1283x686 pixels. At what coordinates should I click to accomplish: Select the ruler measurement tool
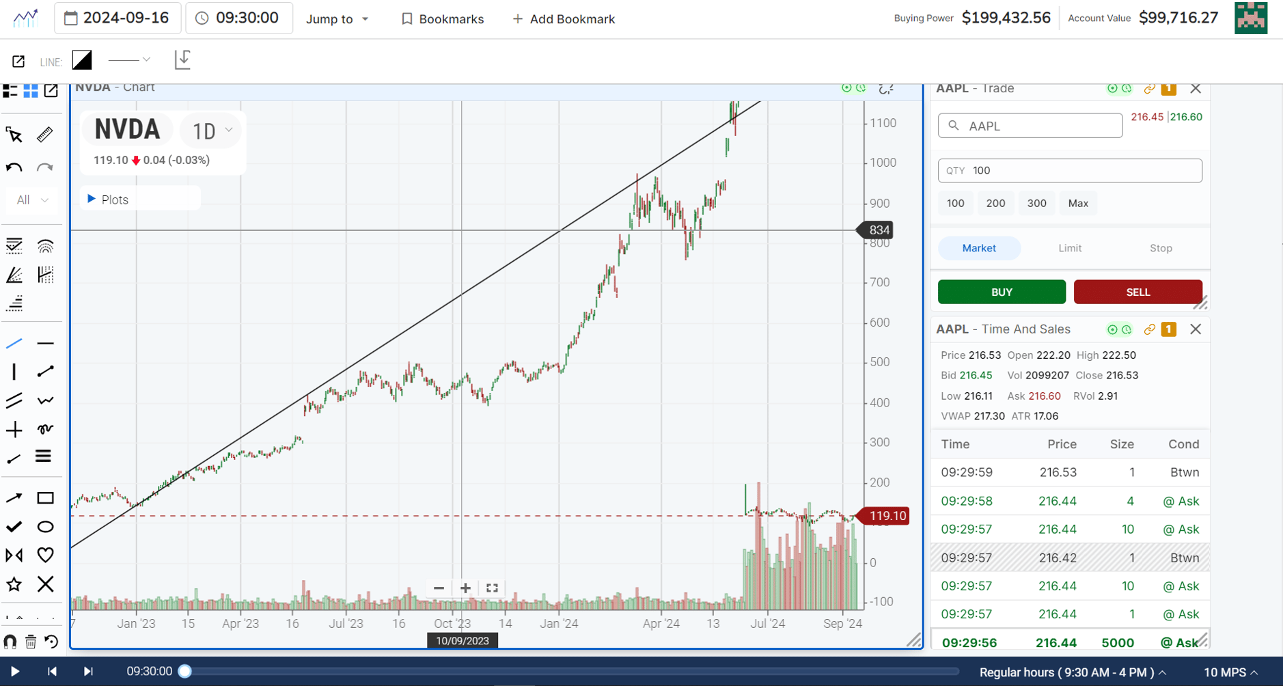pyautogui.click(x=44, y=135)
